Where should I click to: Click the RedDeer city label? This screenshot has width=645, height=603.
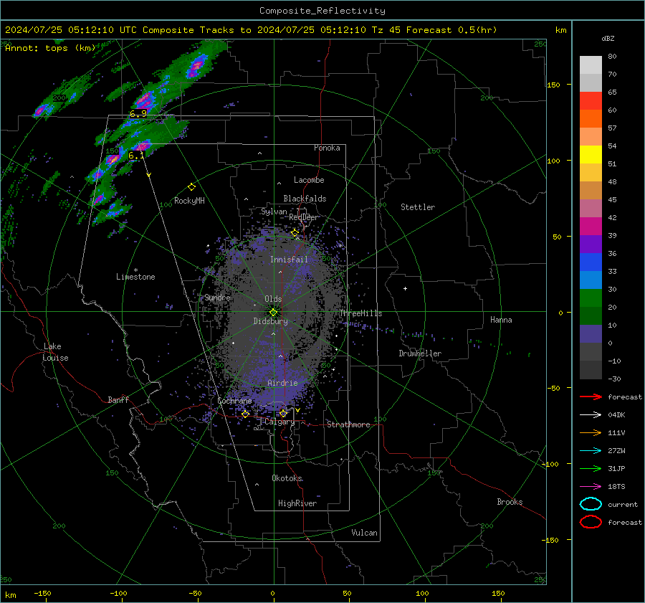(x=304, y=217)
